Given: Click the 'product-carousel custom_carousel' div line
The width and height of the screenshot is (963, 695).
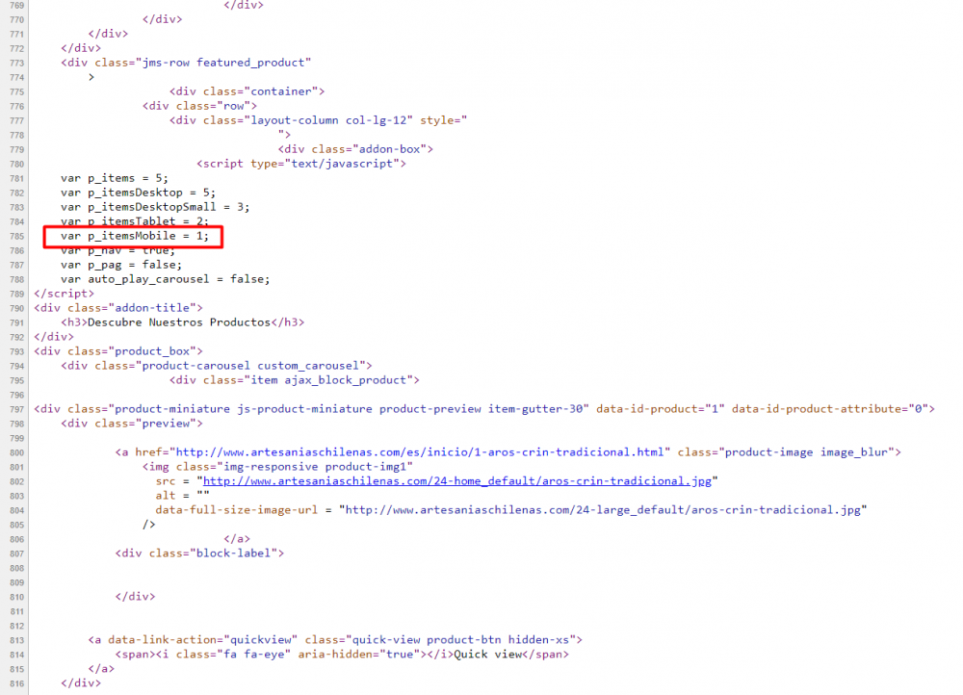Looking at the screenshot, I should (216, 366).
